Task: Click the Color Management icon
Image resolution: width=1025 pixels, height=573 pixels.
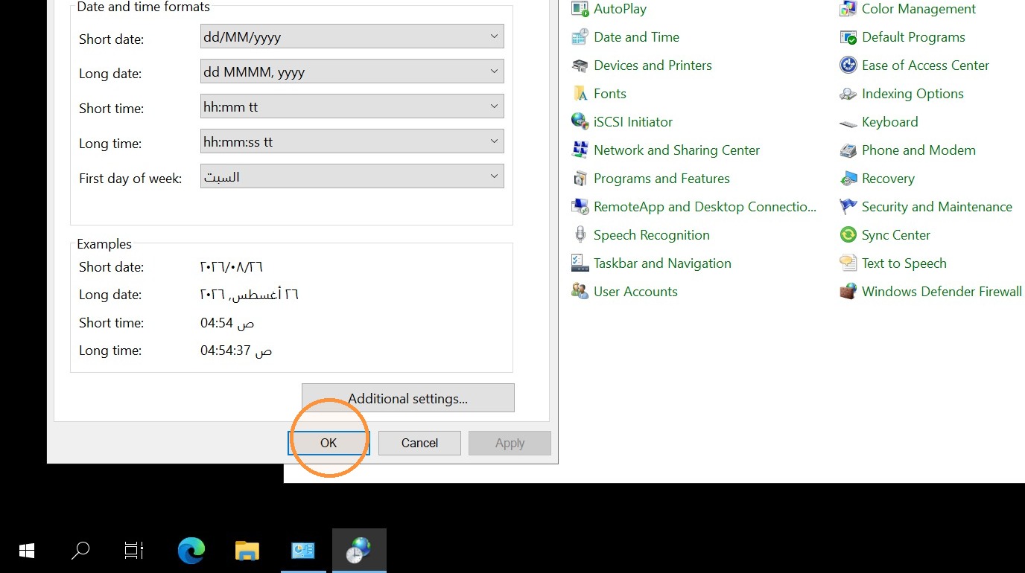Action: pos(848,9)
